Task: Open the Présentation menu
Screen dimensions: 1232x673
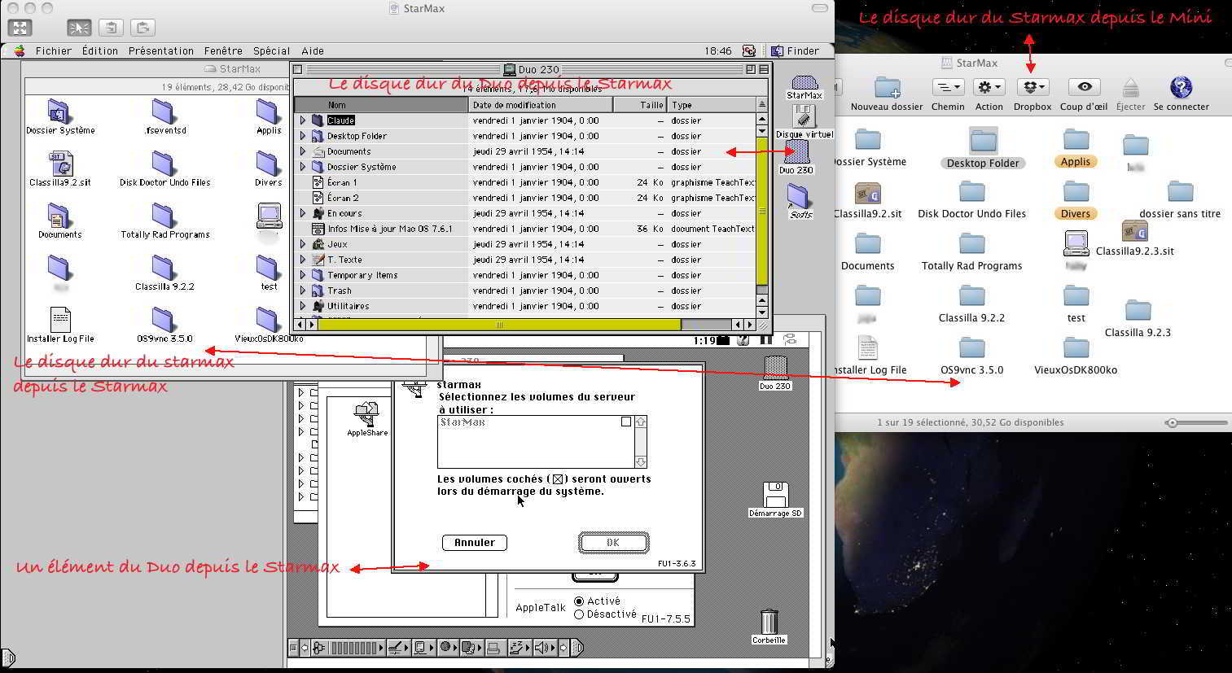Action: tap(161, 50)
